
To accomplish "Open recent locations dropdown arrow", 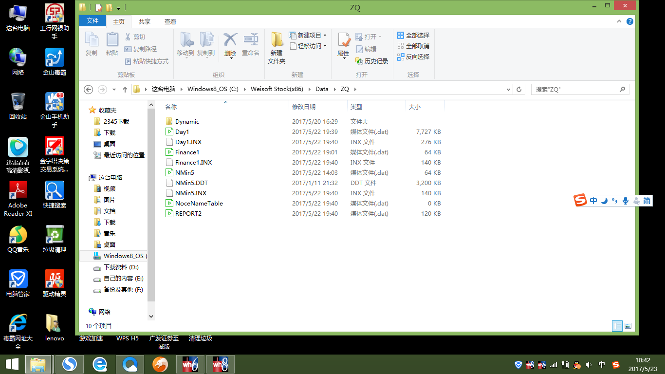I will point(114,90).
